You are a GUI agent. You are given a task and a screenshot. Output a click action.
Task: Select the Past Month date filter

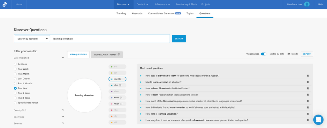point(15,74)
